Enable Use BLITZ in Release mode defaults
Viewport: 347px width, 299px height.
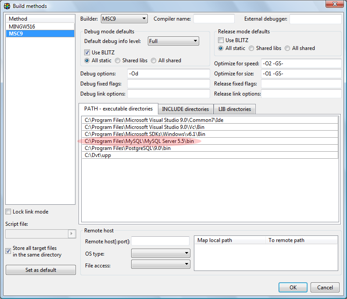pyautogui.click(x=221, y=40)
